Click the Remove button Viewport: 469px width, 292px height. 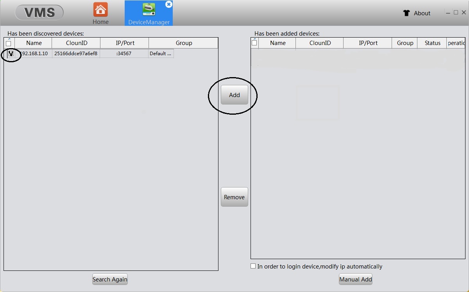pos(234,197)
